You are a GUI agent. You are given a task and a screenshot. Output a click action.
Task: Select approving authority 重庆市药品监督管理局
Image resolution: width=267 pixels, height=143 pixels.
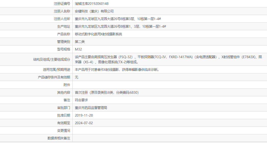tap(91, 108)
